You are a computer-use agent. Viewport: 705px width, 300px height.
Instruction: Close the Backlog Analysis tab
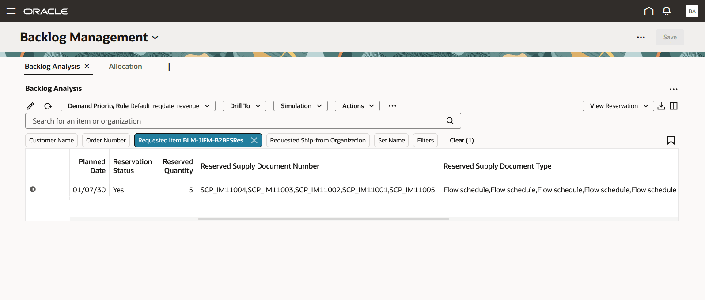coord(87,66)
